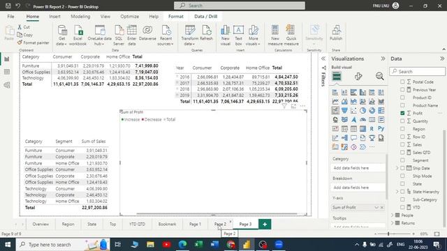Image resolution: width=447 pixels, height=251 pixels.
Task: Click Copy in the clipboard group
Action: [x=25, y=35]
